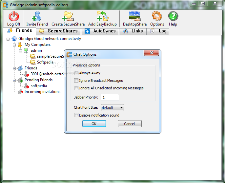Collapse the Gbridge root tree node

pyautogui.click(x=8, y=39)
